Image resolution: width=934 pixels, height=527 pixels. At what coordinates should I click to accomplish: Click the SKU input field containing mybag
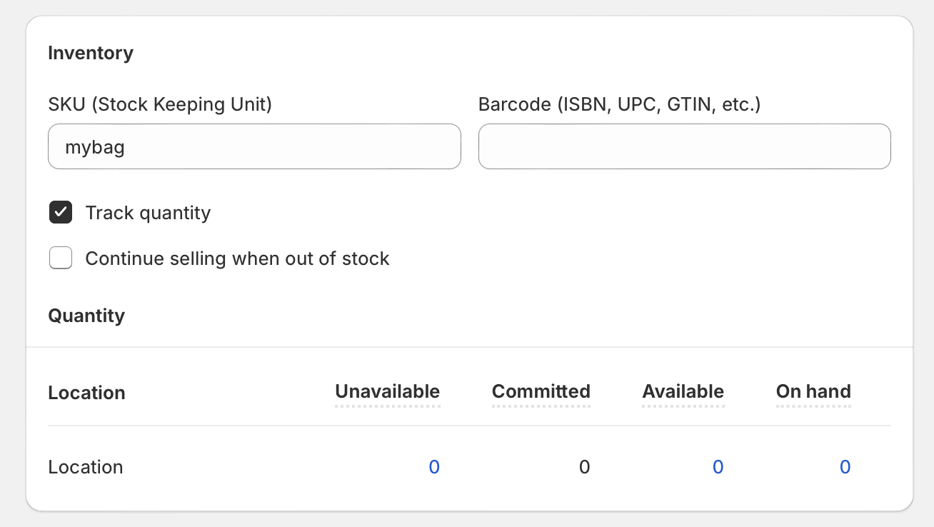point(253,147)
